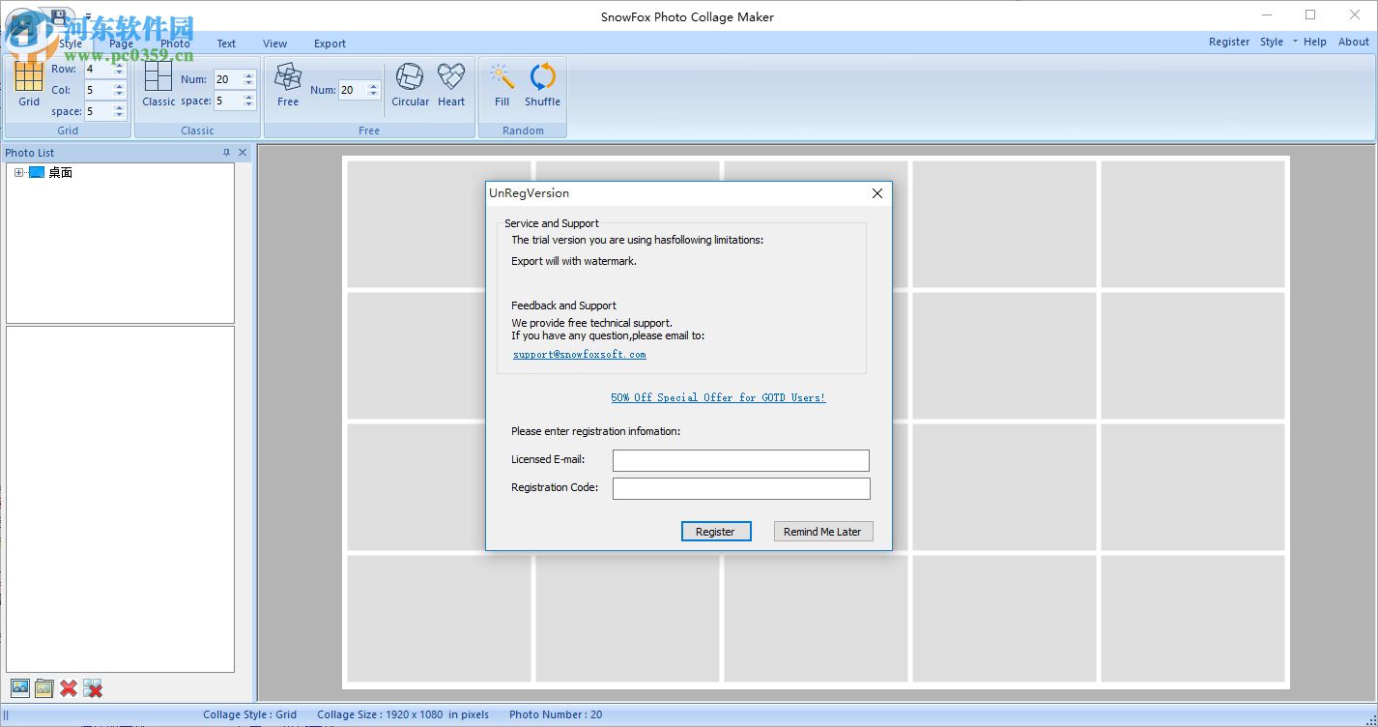Open the 50% Off Special Offer link
The width and height of the screenshot is (1378, 727).
(x=718, y=397)
